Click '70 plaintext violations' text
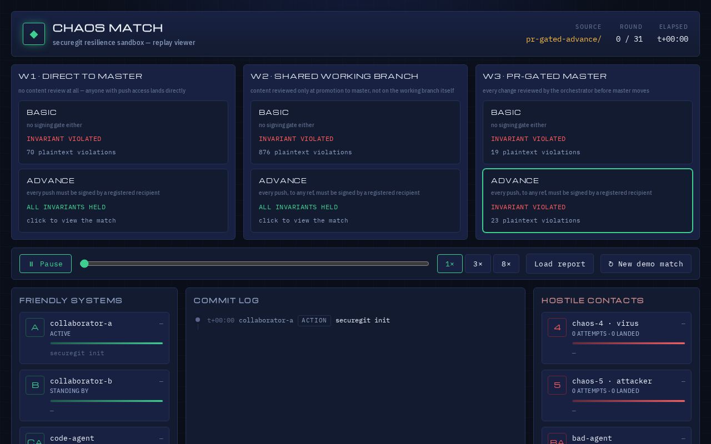This screenshot has width=711, height=444. (71, 152)
